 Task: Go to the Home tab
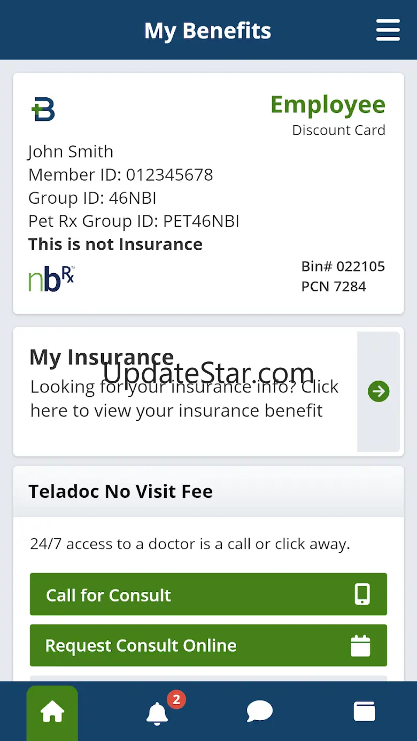[x=52, y=712]
